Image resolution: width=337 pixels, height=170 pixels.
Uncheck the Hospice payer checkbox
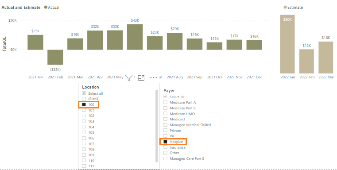point(165,142)
